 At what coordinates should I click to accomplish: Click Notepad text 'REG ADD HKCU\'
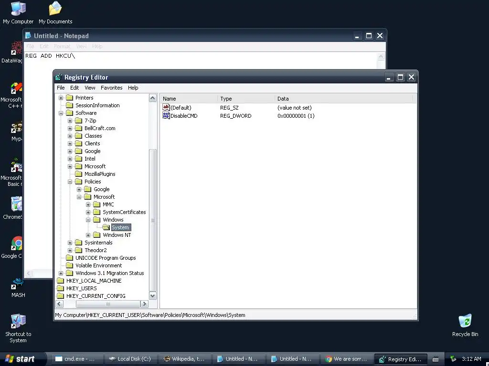(50, 56)
